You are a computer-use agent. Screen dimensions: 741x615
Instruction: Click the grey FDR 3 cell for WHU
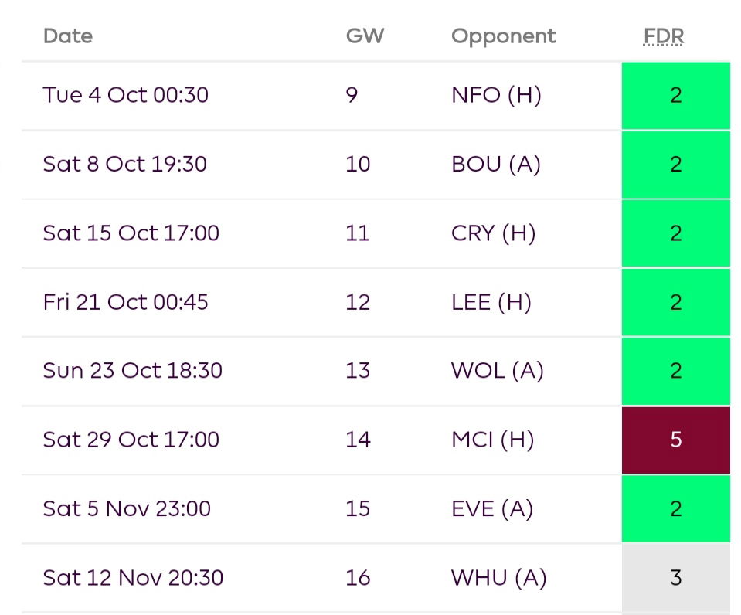coord(675,577)
